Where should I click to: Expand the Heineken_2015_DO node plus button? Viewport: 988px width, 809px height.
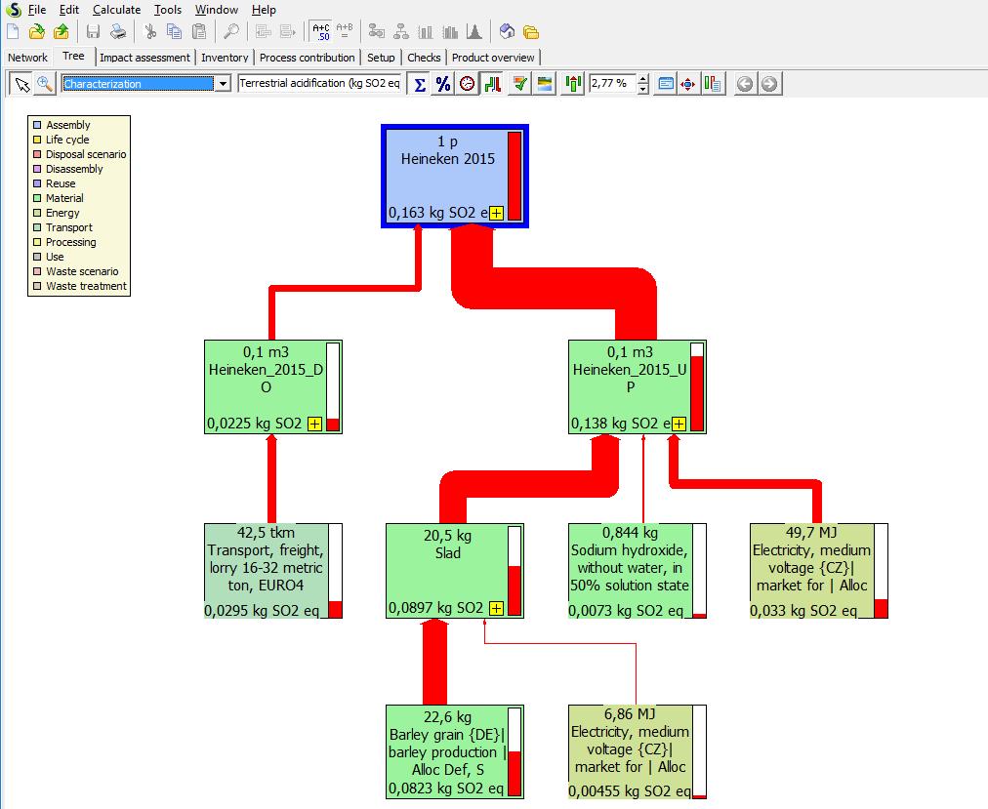click(314, 425)
